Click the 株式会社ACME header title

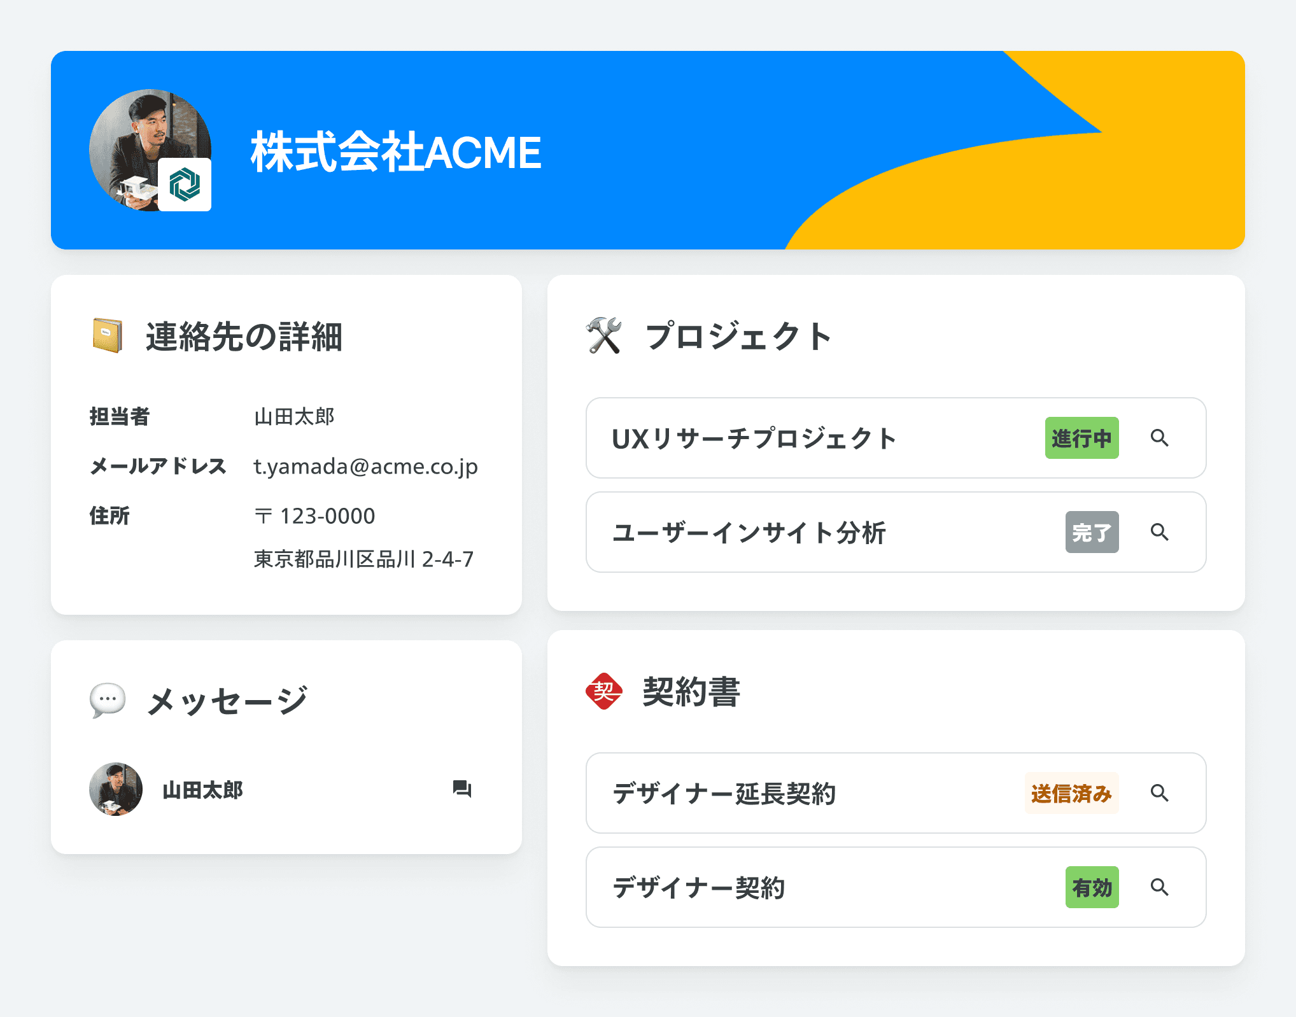pyautogui.click(x=395, y=153)
